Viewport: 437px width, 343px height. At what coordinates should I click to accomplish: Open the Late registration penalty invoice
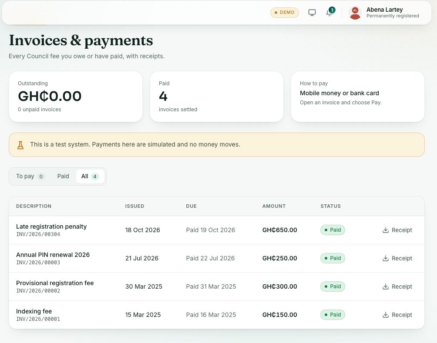tap(51, 226)
